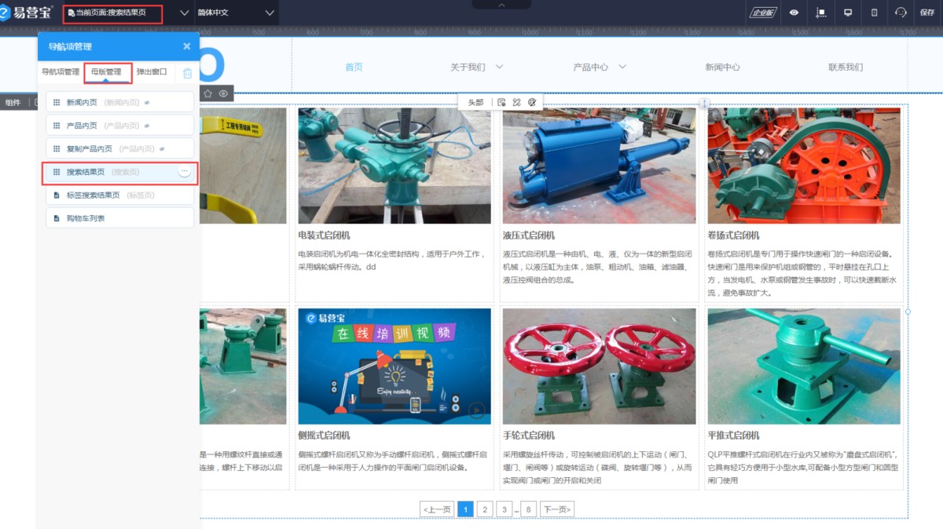
Task: Open the 联系我们 navigation link
Action: click(x=846, y=67)
